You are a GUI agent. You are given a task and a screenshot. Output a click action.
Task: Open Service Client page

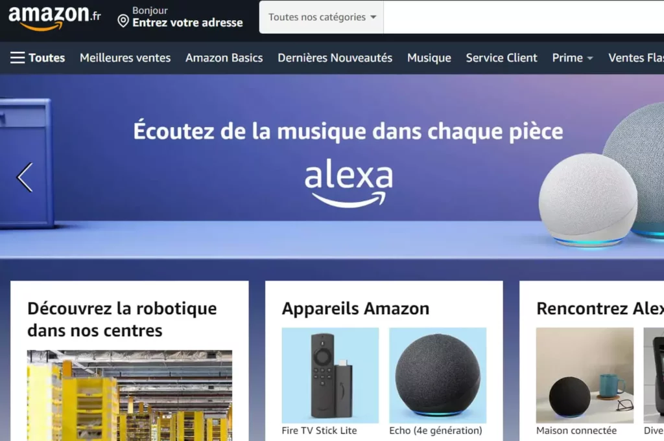coord(501,58)
